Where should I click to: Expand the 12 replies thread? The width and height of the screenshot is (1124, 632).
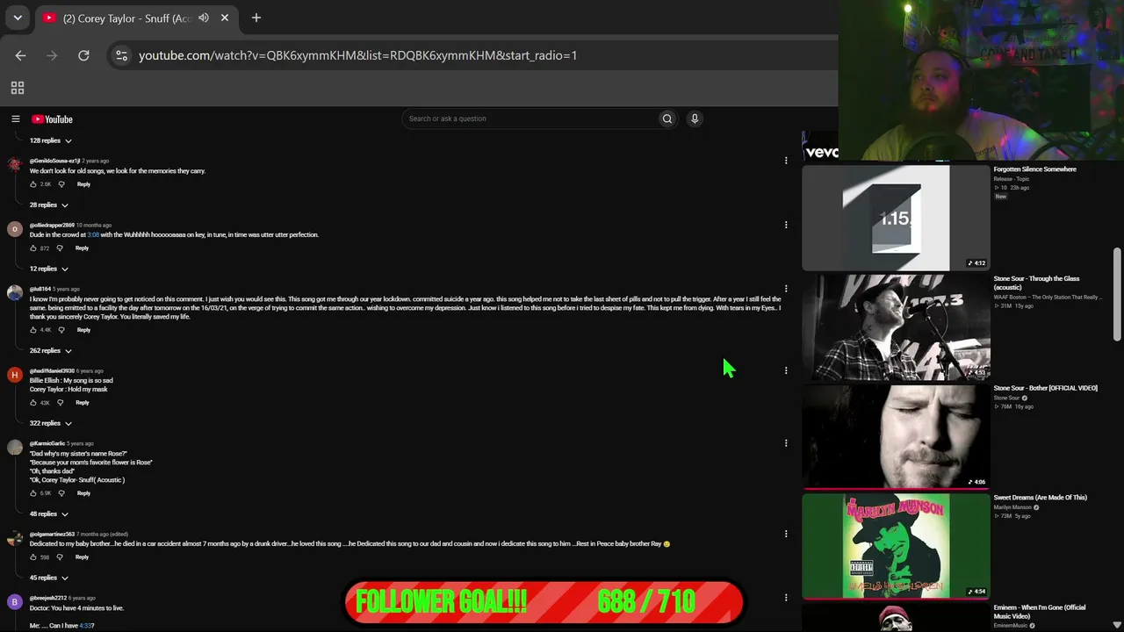[48, 269]
